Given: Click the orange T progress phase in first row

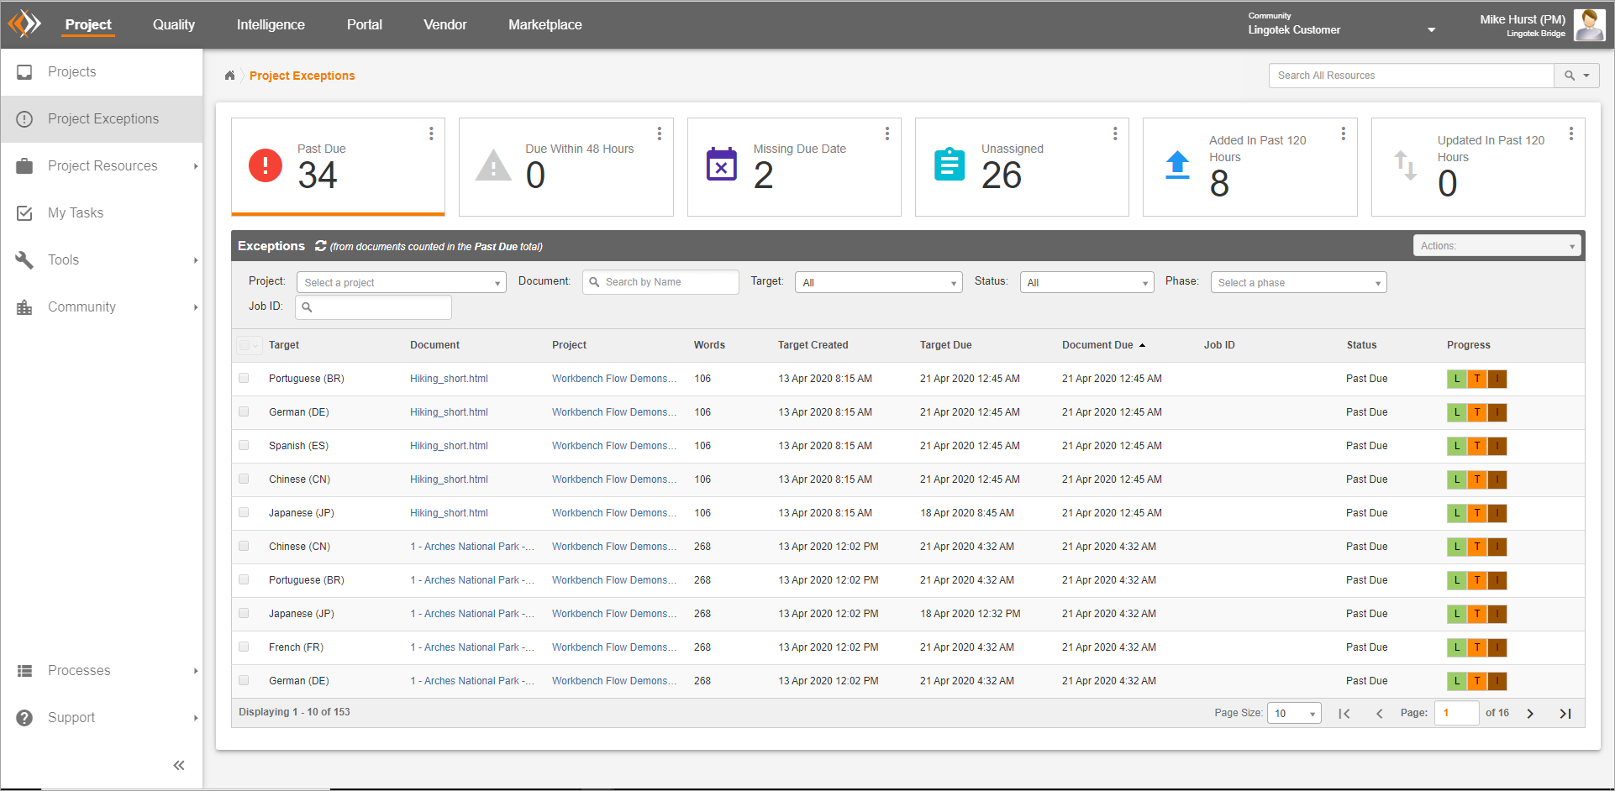Looking at the screenshot, I should click(1476, 379).
